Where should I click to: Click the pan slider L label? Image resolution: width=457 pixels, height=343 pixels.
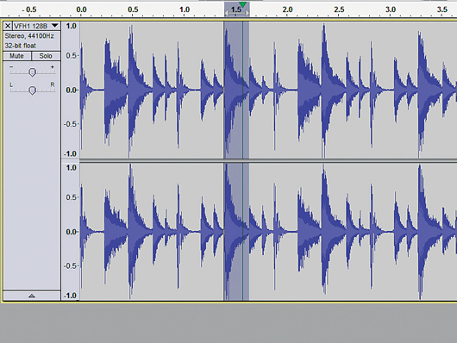(11, 84)
